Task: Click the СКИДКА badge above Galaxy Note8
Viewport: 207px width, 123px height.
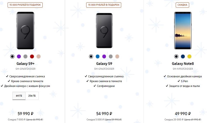Action: (183, 5)
